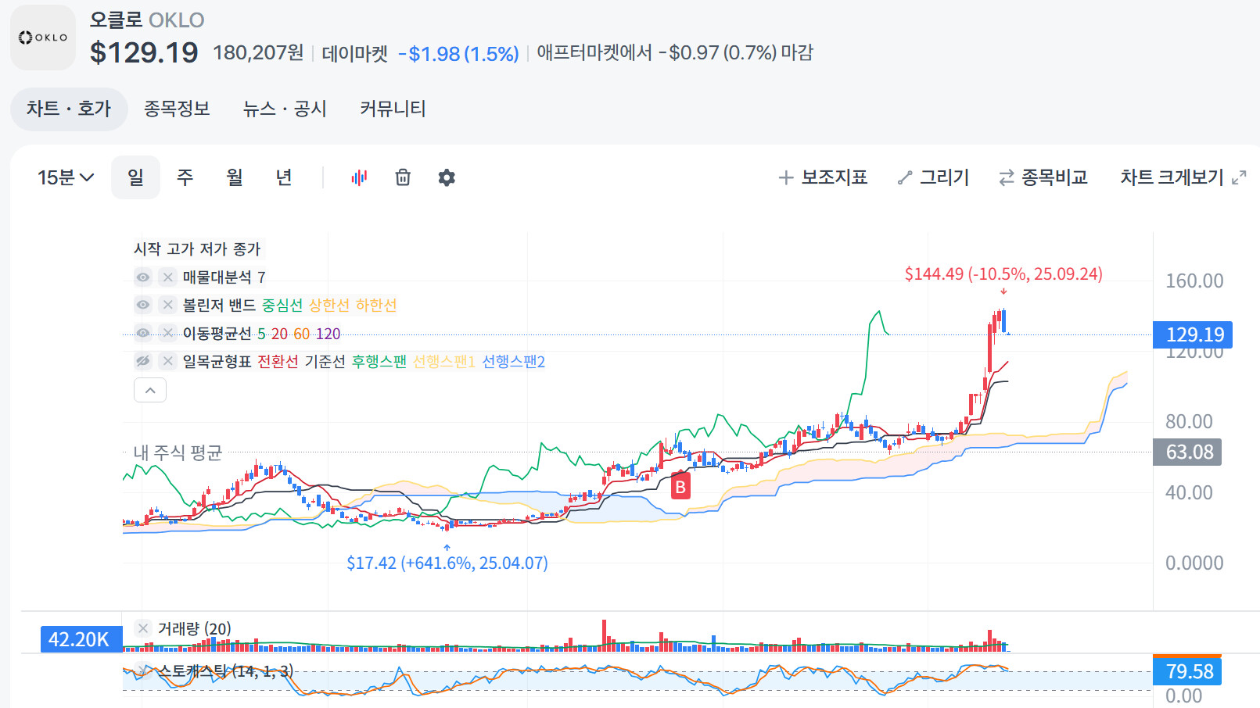Open chart settings gear icon
The height and width of the screenshot is (708, 1260).
coord(447,177)
